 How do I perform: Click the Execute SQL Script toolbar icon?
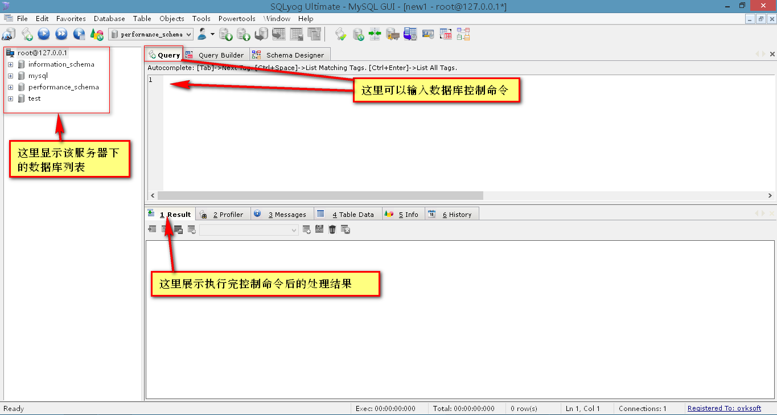coord(261,34)
